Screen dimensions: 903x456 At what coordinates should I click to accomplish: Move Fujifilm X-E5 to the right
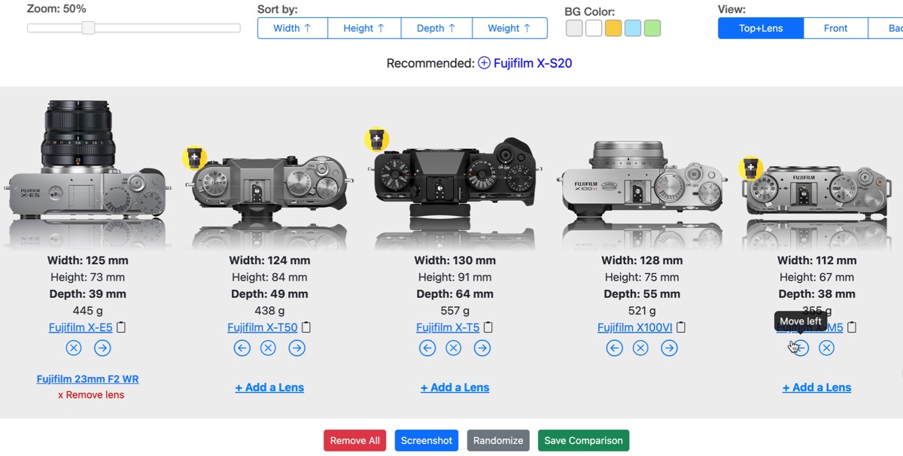point(102,348)
